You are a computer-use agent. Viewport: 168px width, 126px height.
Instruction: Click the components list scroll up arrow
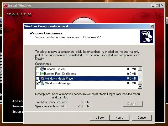tap(140, 69)
